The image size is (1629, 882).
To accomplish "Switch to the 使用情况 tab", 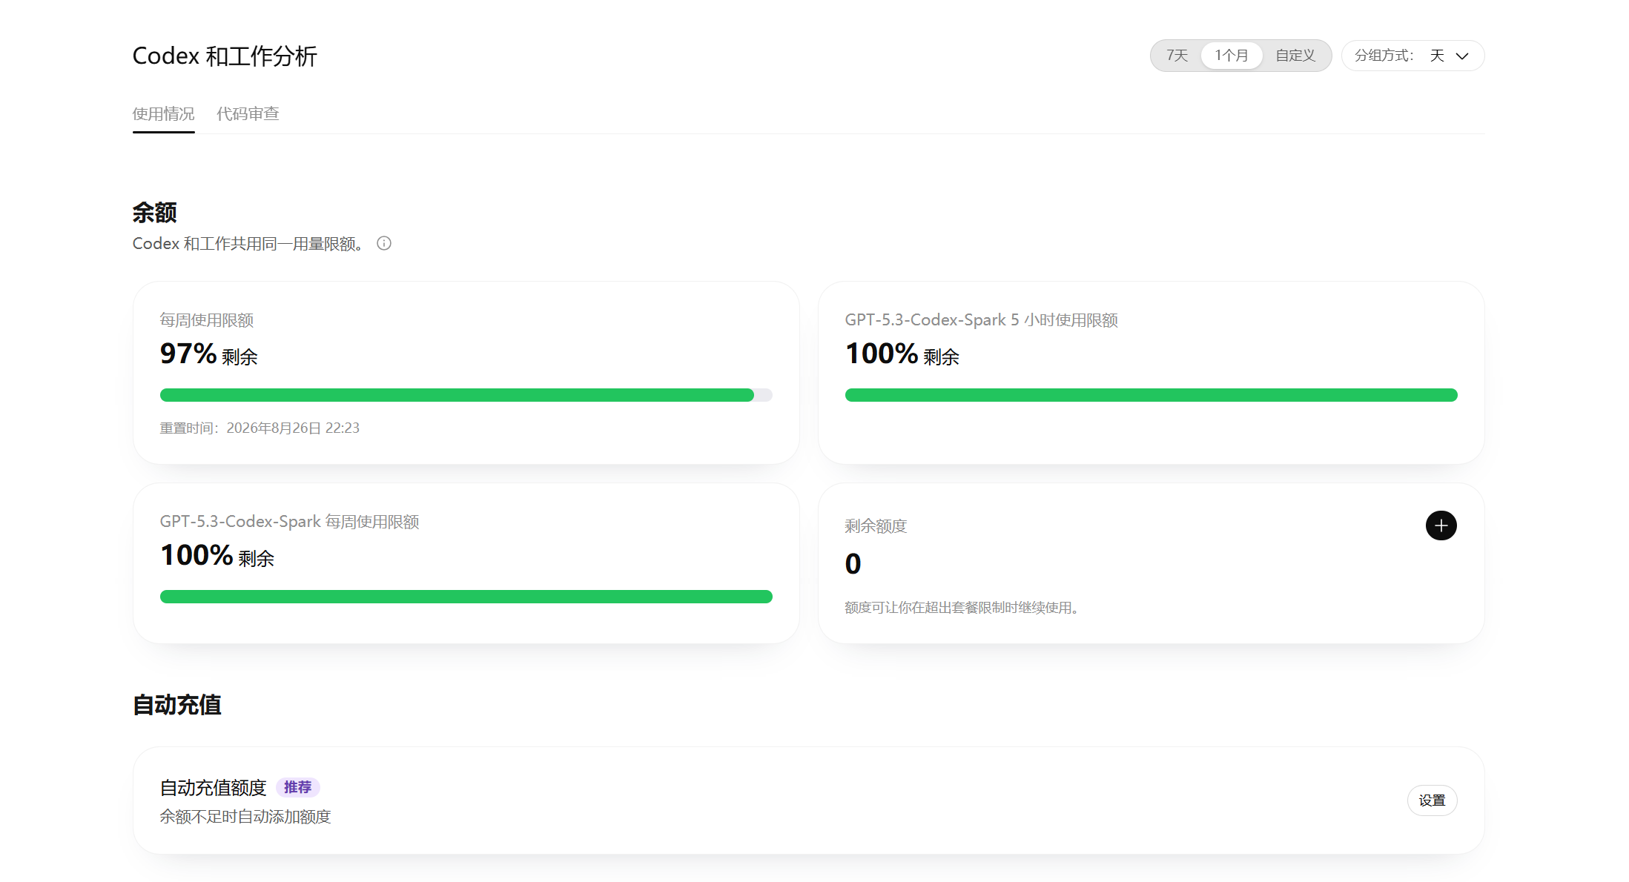I will point(163,113).
